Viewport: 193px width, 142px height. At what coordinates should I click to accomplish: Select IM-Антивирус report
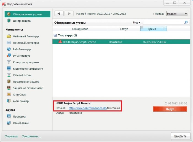click(22, 56)
